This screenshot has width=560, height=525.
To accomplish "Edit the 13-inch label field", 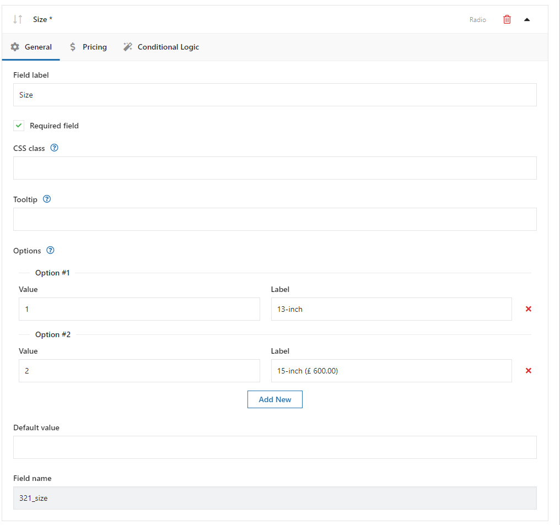I will coord(391,309).
